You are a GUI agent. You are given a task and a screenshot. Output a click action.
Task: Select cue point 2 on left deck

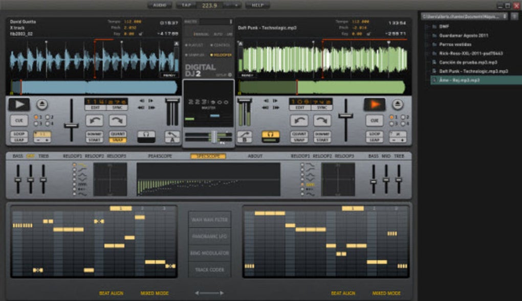48,117
